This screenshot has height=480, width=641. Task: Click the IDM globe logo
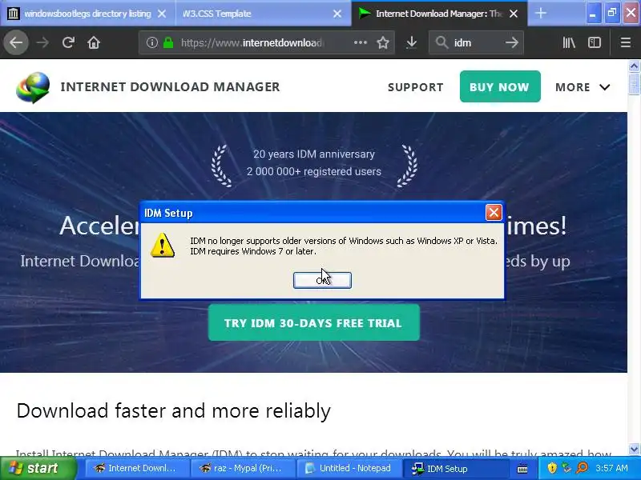pyautogui.click(x=33, y=87)
